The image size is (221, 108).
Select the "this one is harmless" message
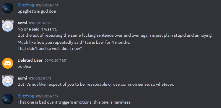click(74, 102)
